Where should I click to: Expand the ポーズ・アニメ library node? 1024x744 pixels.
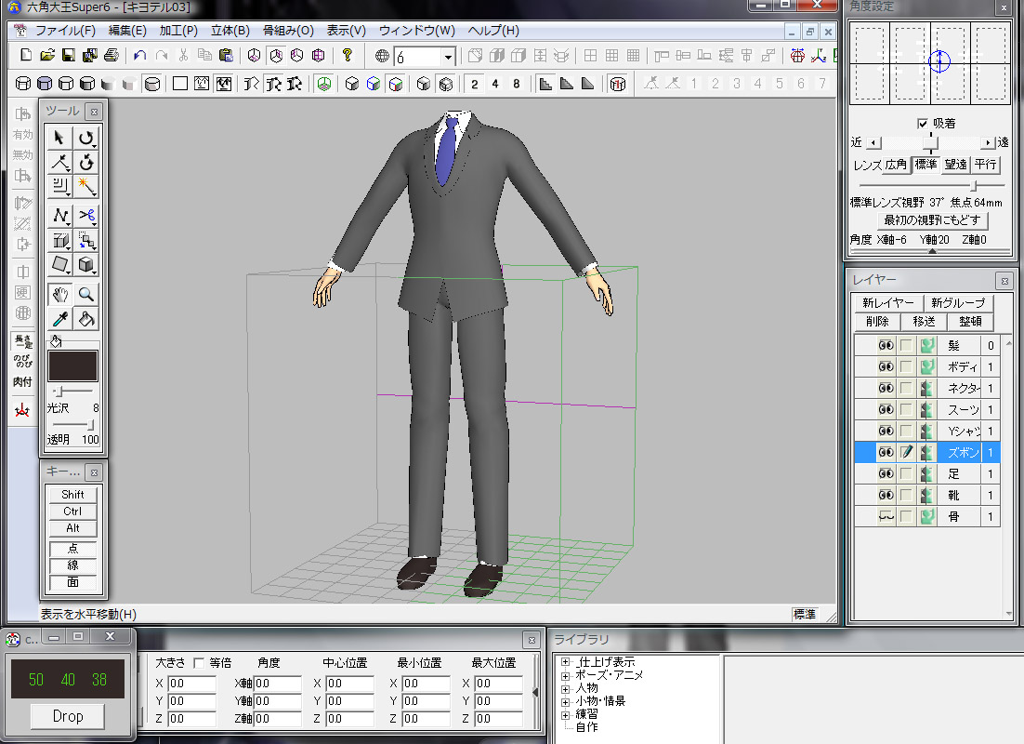coord(565,675)
